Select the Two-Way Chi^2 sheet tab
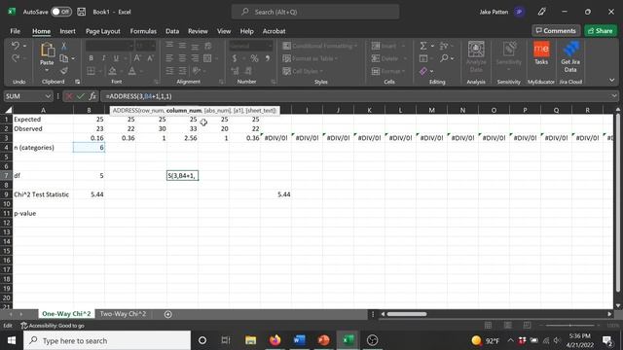The width and height of the screenshot is (623, 350). 123,314
